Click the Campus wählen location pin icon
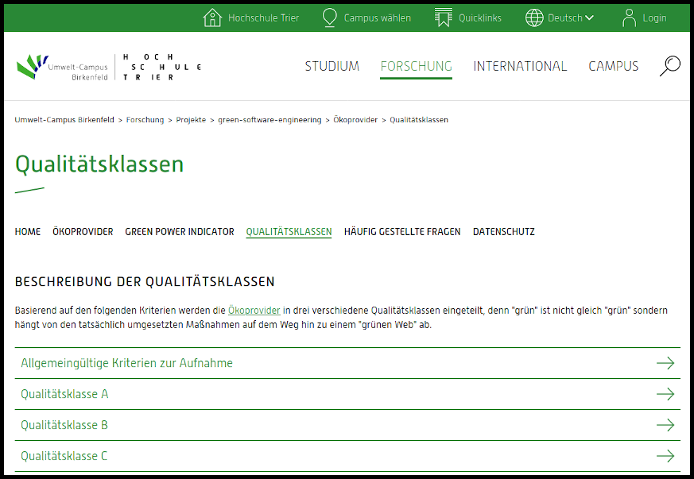 pyautogui.click(x=330, y=17)
